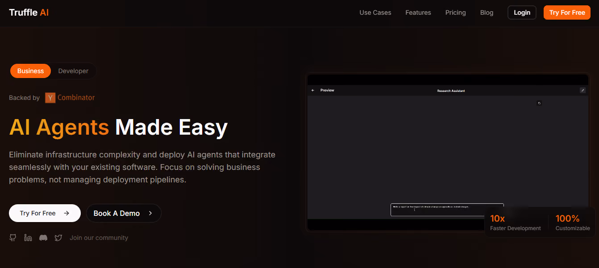Open the Discord community icon
The width and height of the screenshot is (599, 268).
coord(43,238)
